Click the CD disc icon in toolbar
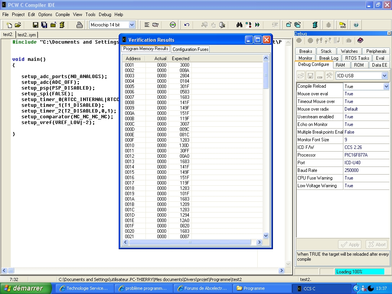Image resolution: width=392 pixels, height=294 pixels. click(x=173, y=25)
